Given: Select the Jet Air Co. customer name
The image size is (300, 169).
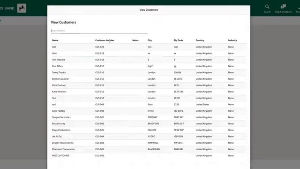Looking at the screenshot, I should (x=57, y=137).
